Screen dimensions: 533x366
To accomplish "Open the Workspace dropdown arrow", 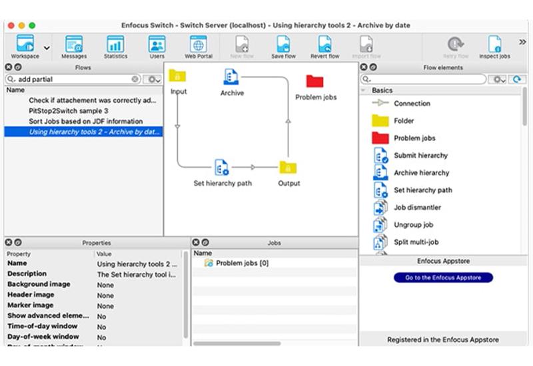I will 47,48.
